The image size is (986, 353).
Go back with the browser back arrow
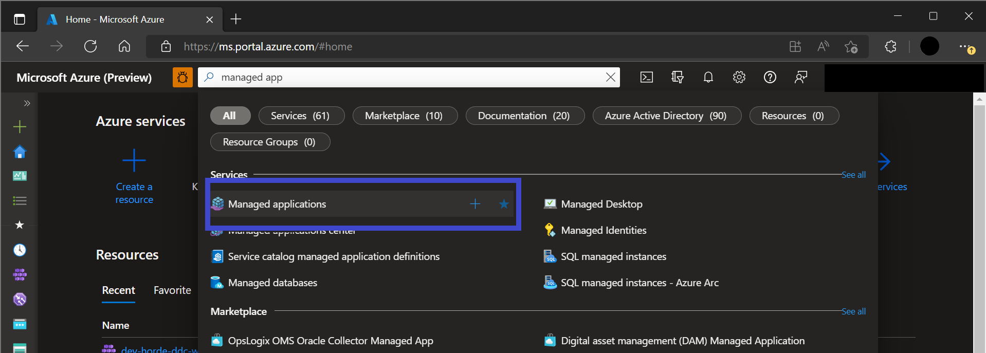tap(23, 46)
